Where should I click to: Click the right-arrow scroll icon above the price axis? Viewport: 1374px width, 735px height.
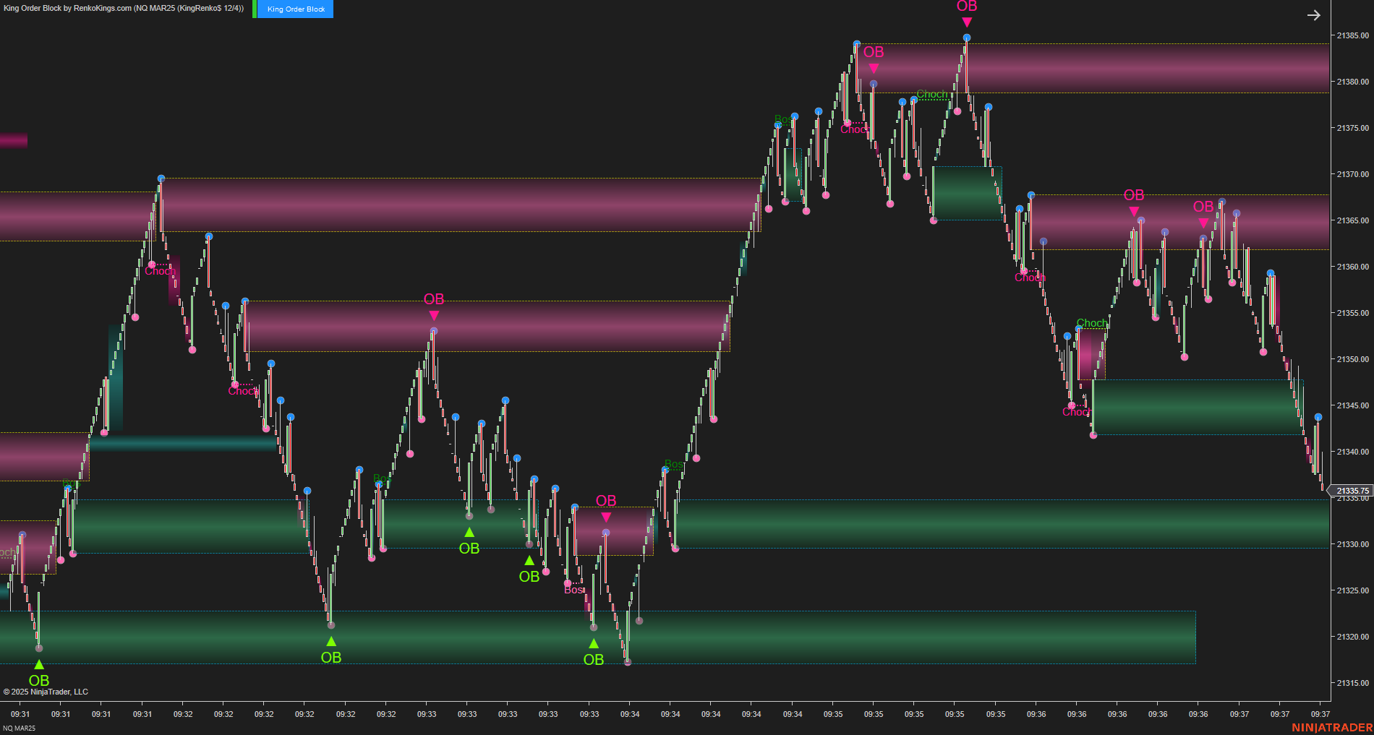click(x=1313, y=14)
